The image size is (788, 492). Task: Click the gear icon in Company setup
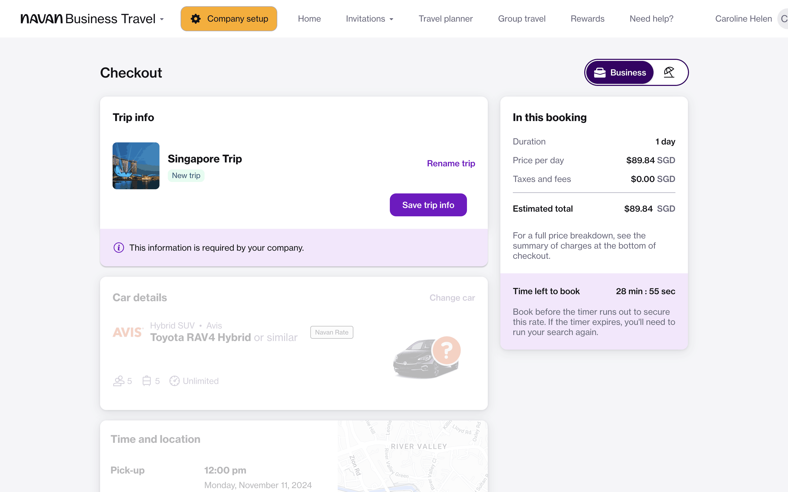pyautogui.click(x=196, y=19)
